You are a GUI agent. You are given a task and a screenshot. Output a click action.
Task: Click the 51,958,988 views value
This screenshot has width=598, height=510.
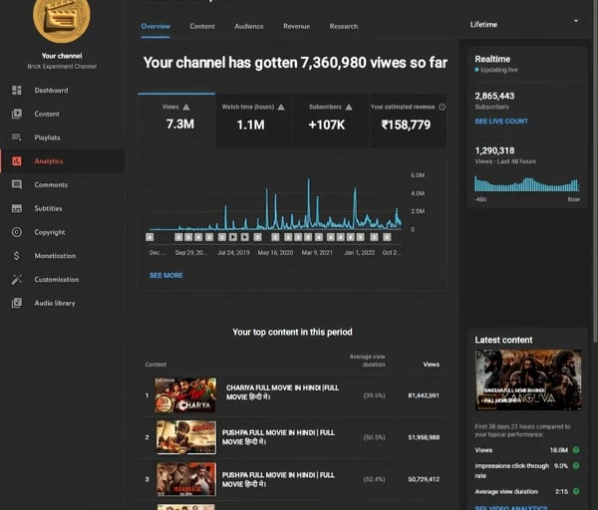(x=424, y=437)
